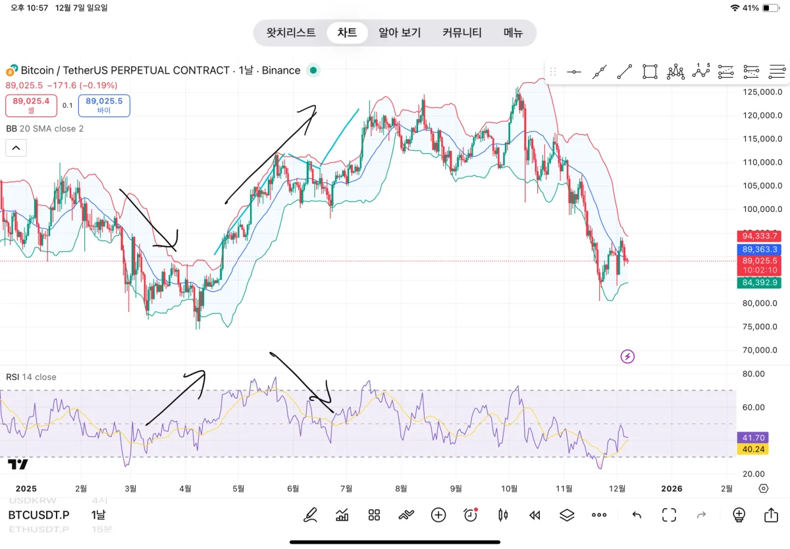790x549 pixels.
Task: Open the layers object tree icon
Action: (x=566, y=515)
